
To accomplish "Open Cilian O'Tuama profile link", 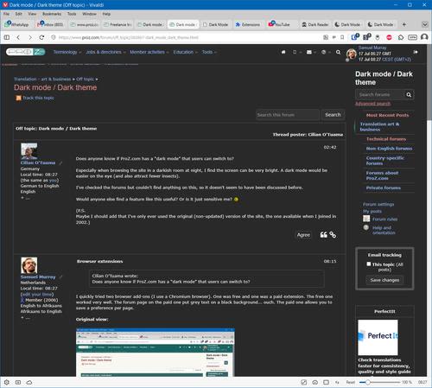I will pos(38,162).
